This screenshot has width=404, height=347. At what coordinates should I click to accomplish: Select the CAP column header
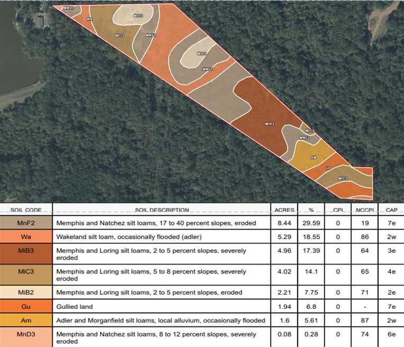tap(392, 210)
